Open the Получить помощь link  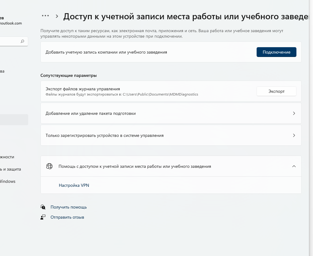[68, 207]
